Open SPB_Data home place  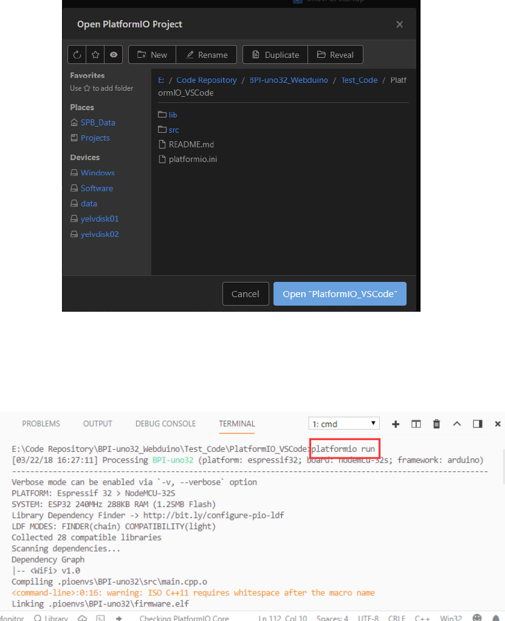[x=98, y=123]
